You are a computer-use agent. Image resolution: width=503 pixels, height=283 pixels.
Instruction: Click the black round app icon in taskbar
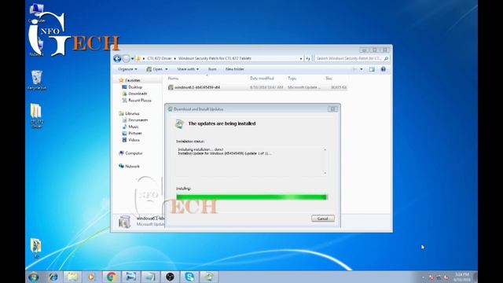point(170,277)
